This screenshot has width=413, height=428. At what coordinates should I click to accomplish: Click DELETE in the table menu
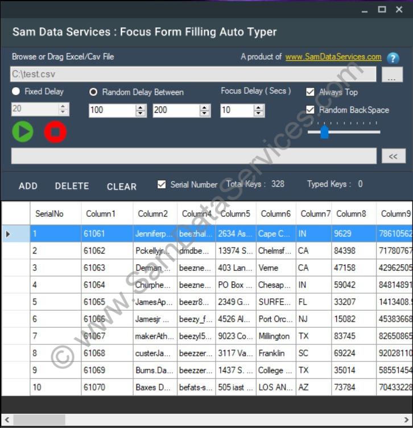click(x=72, y=186)
